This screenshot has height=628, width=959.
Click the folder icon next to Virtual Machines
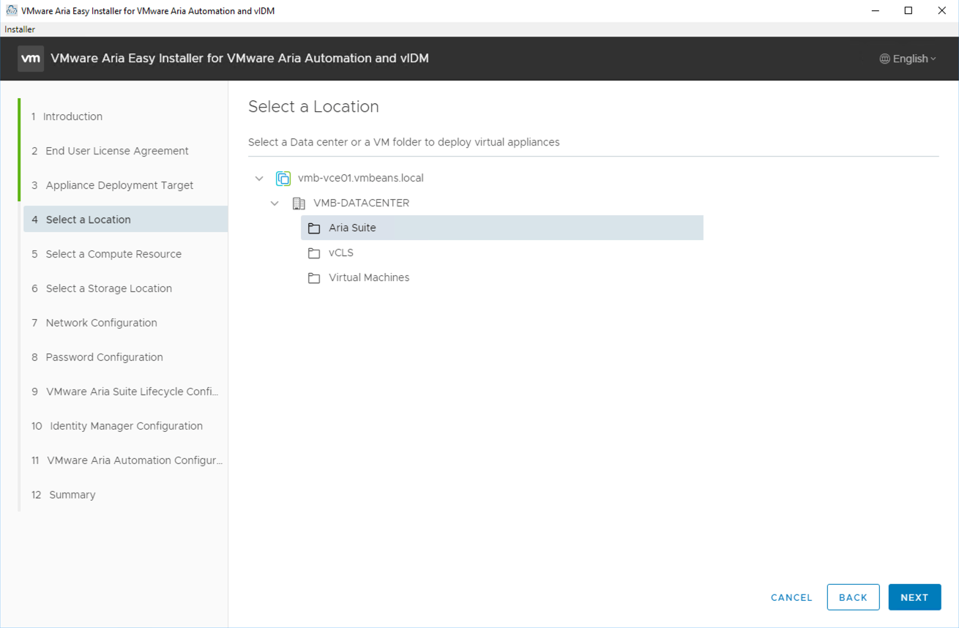click(x=314, y=278)
